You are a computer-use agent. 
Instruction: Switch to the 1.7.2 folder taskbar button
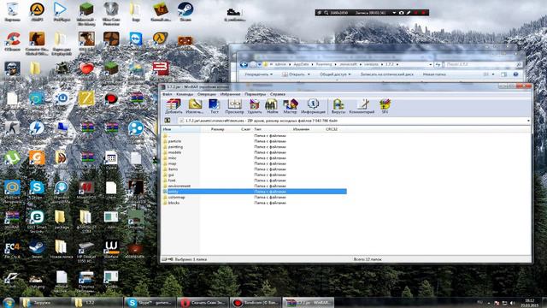[x=97, y=302]
